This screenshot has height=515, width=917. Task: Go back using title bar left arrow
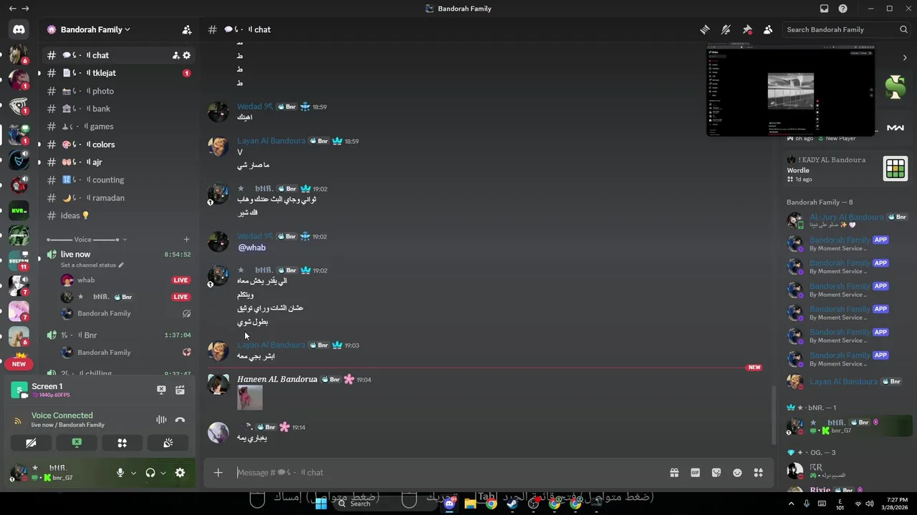(x=12, y=9)
